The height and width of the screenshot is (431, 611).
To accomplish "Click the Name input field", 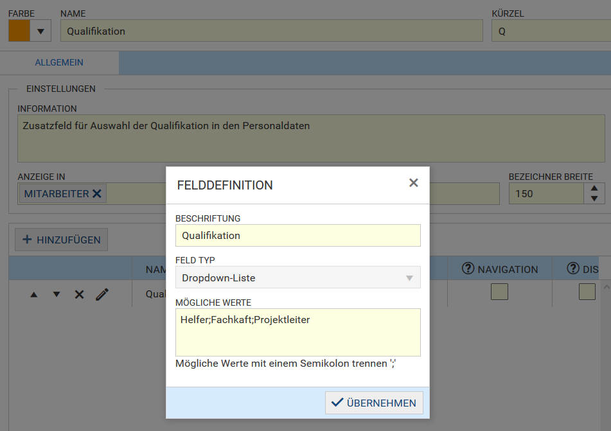I will click(x=272, y=31).
